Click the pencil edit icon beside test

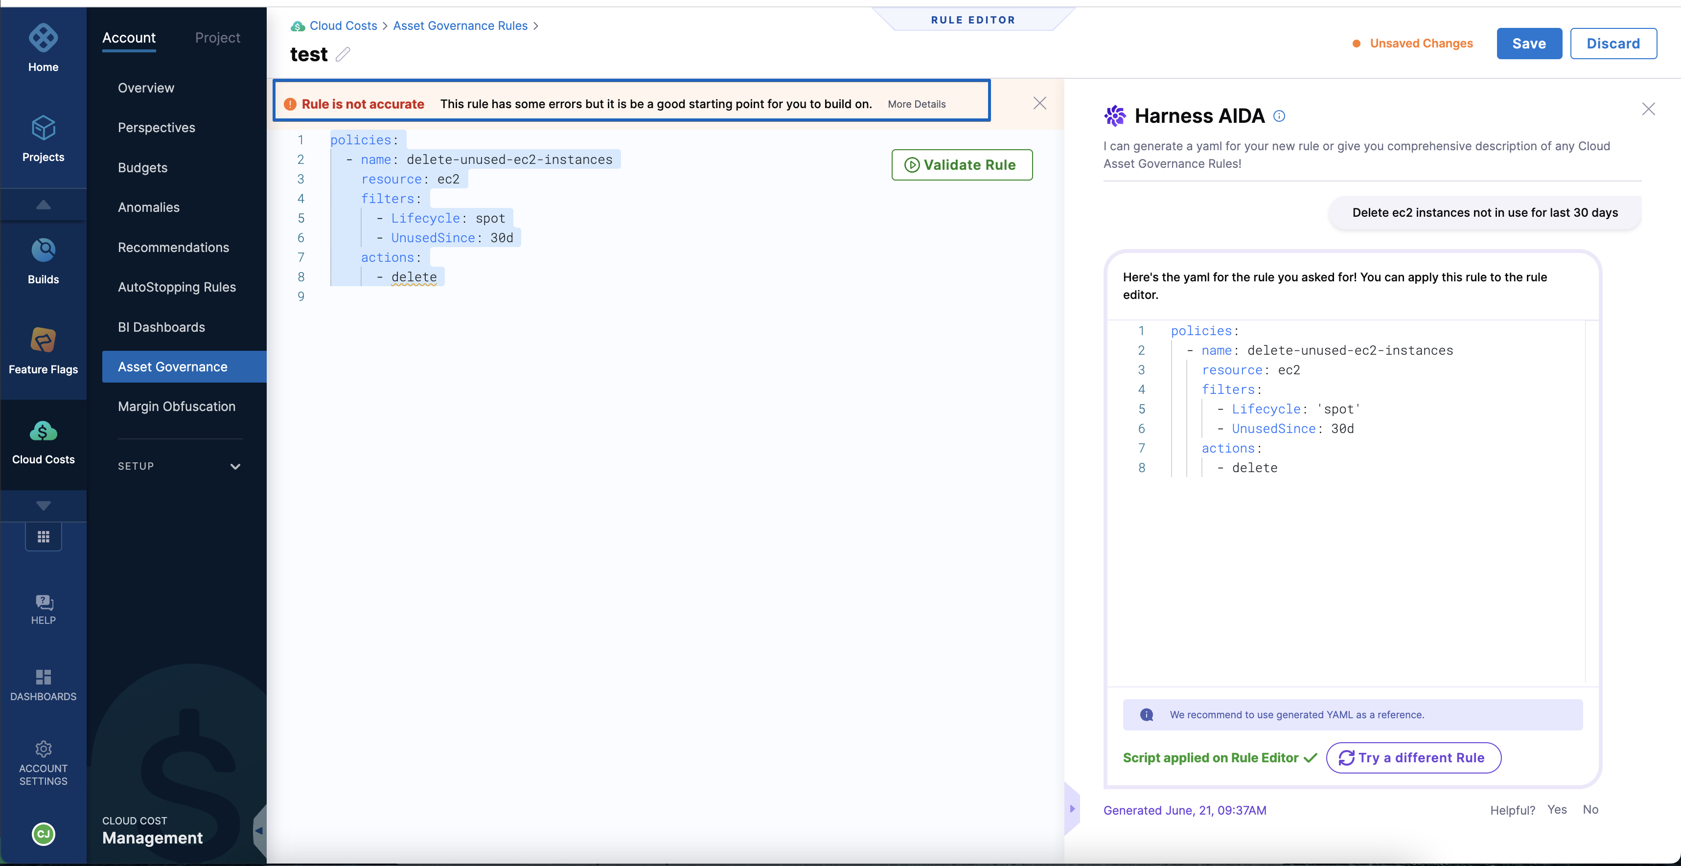[x=343, y=54]
